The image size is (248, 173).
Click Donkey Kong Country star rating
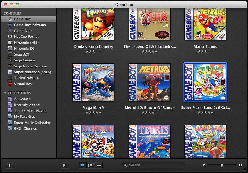tap(93, 51)
